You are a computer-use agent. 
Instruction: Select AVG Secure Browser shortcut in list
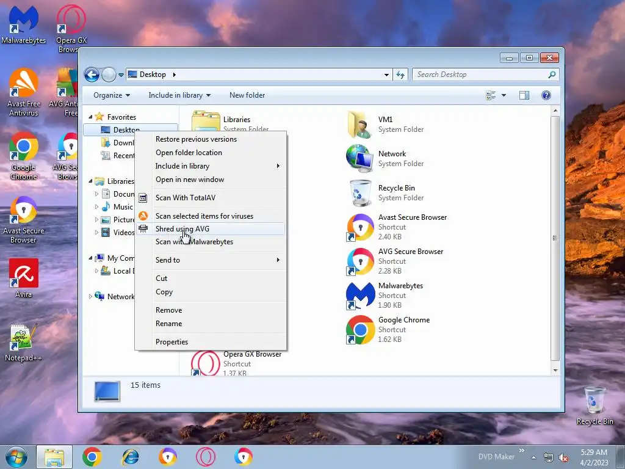coord(360,261)
